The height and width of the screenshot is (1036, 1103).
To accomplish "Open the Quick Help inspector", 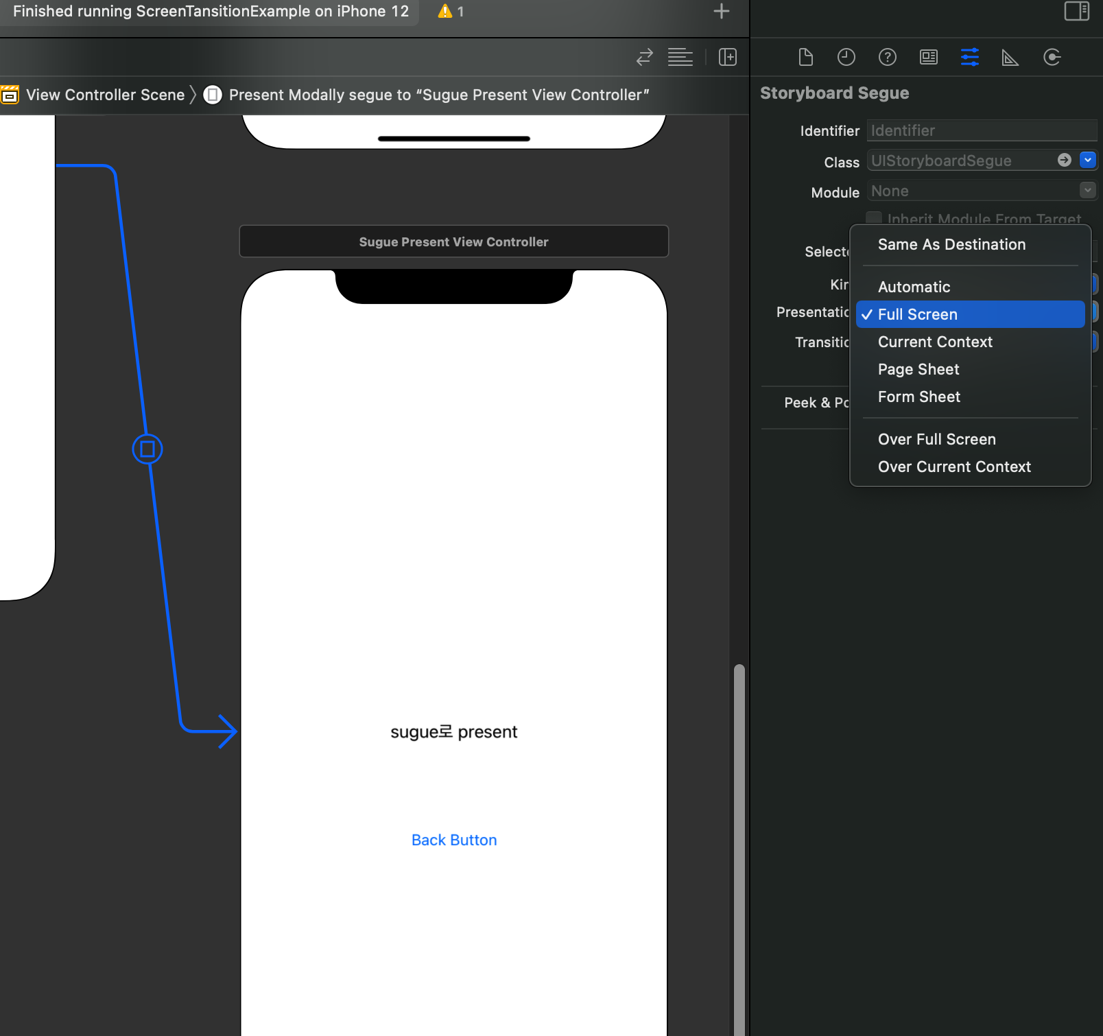I will pos(888,57).
